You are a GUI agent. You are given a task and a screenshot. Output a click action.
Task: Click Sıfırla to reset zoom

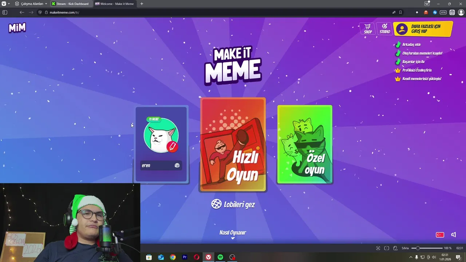pyautogui.click(x=405, y=248)
